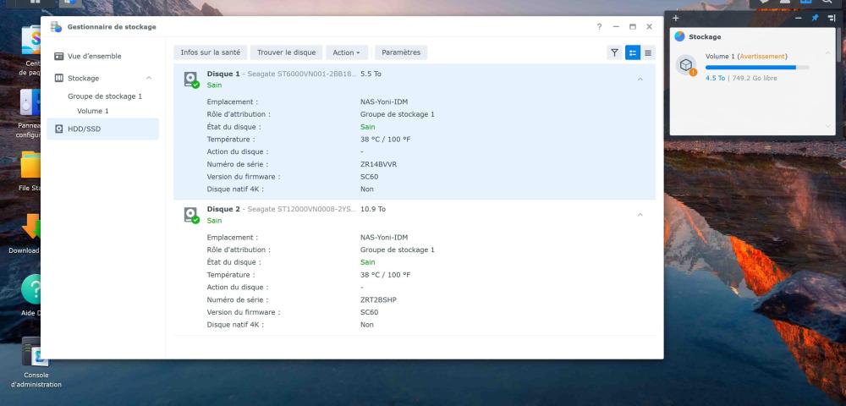Switch to the detailed list view
The width and height of the screenshot is (846, 406).
(x=632, y=52)
